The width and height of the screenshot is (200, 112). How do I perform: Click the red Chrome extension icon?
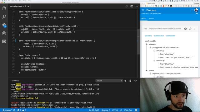pos(163,6)
